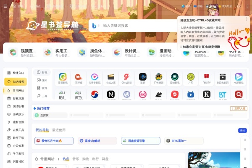Open the 奴娜TV shortcut

79,95
